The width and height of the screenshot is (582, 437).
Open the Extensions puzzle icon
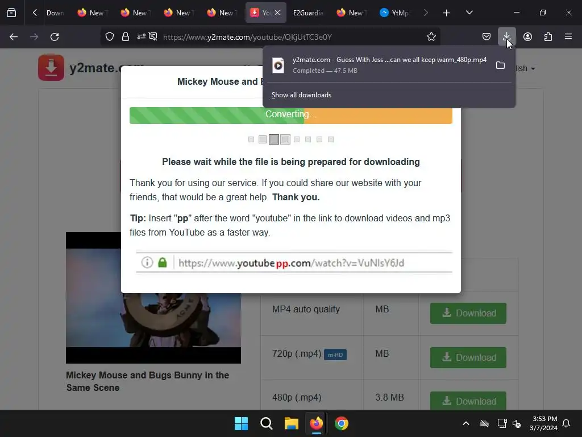(x=548, y=36)
